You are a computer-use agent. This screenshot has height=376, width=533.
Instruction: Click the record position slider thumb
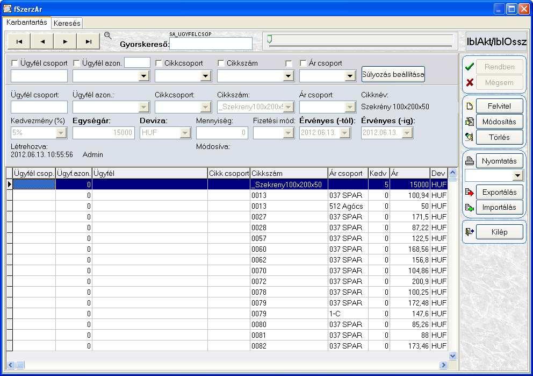pos(270,39)
